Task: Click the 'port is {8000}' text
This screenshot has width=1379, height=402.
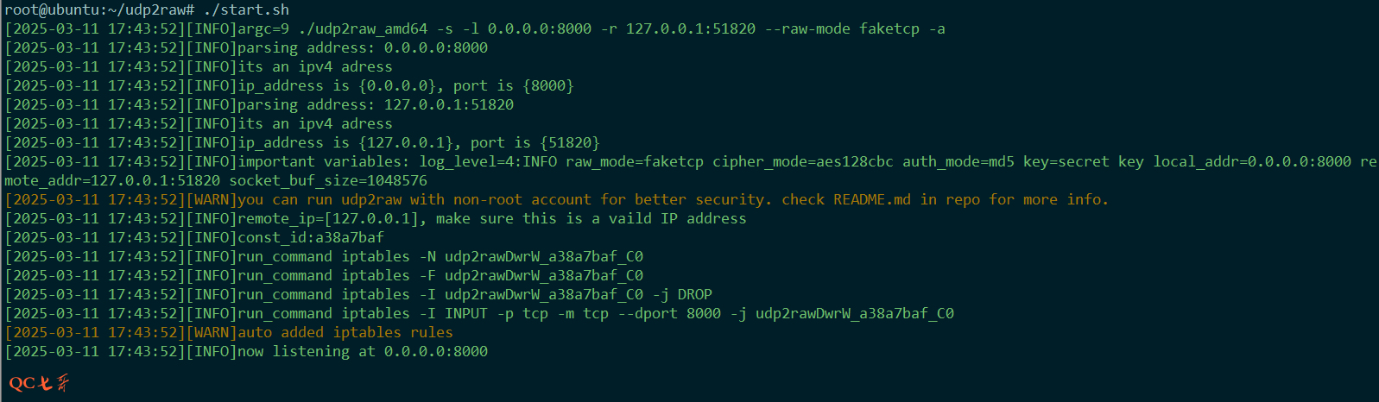Action: tap(513, 85)
